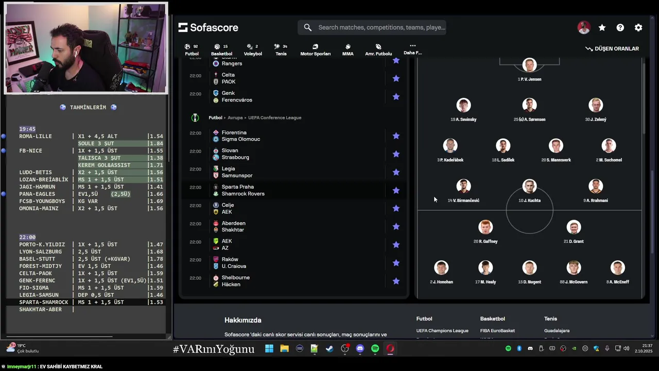Click ROMA-LILLE row in predictions list

91,136
